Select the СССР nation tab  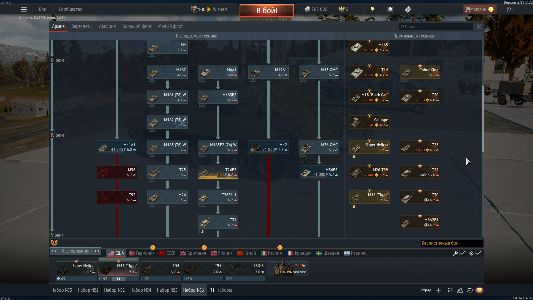[167, 253]
